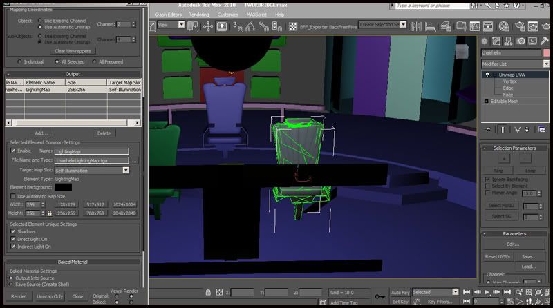The image size is (553, 308).
Task: Click the Element Background black swatch
Action: [x=64, y=187]
